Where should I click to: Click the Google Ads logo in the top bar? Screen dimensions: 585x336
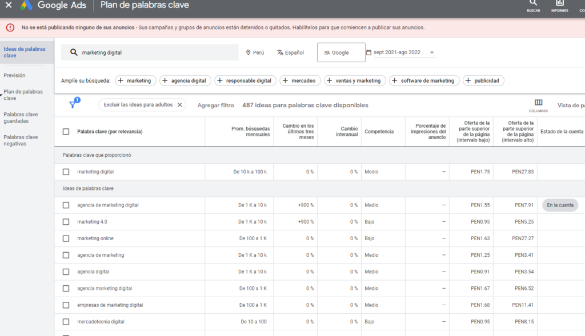pos(26,6)
